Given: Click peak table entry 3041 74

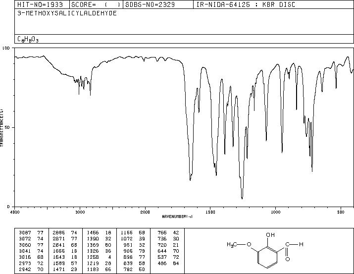Looking at the screenshot, I should [x=31, y=251].
